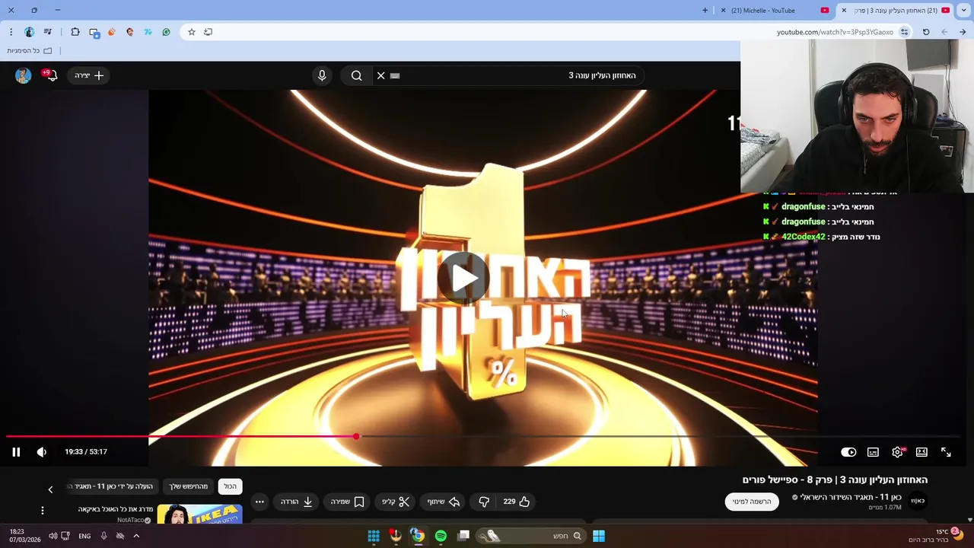The image size is (974, 548).
Task: Click the large play overlay on the video
Action: (463, 278)
